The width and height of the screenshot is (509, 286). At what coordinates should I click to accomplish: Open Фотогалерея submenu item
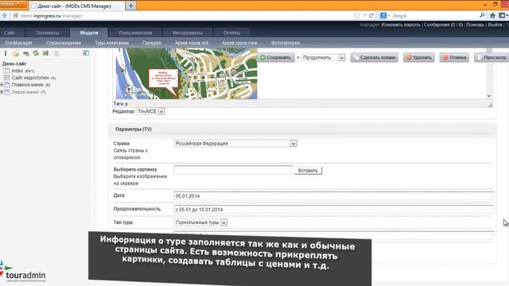286,43
